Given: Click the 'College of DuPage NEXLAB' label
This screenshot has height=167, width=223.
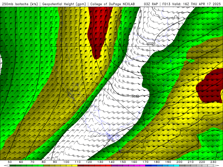Looking at the screenshot, I should (113, 4).
